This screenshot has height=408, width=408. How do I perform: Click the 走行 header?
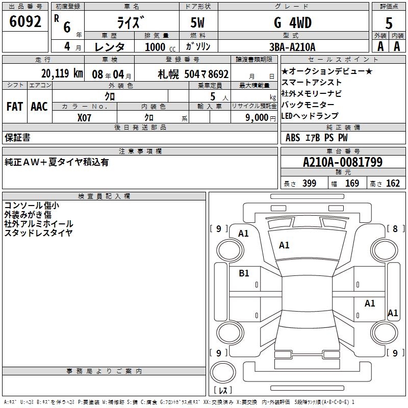[43, 60]
